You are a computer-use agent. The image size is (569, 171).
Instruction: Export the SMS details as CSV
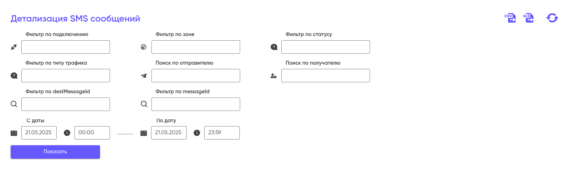(510, 18)
